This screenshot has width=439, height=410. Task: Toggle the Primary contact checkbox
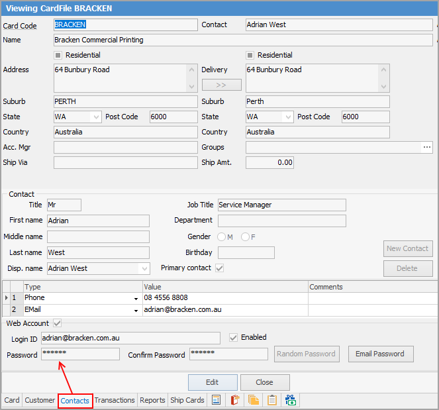pos(219,268)
